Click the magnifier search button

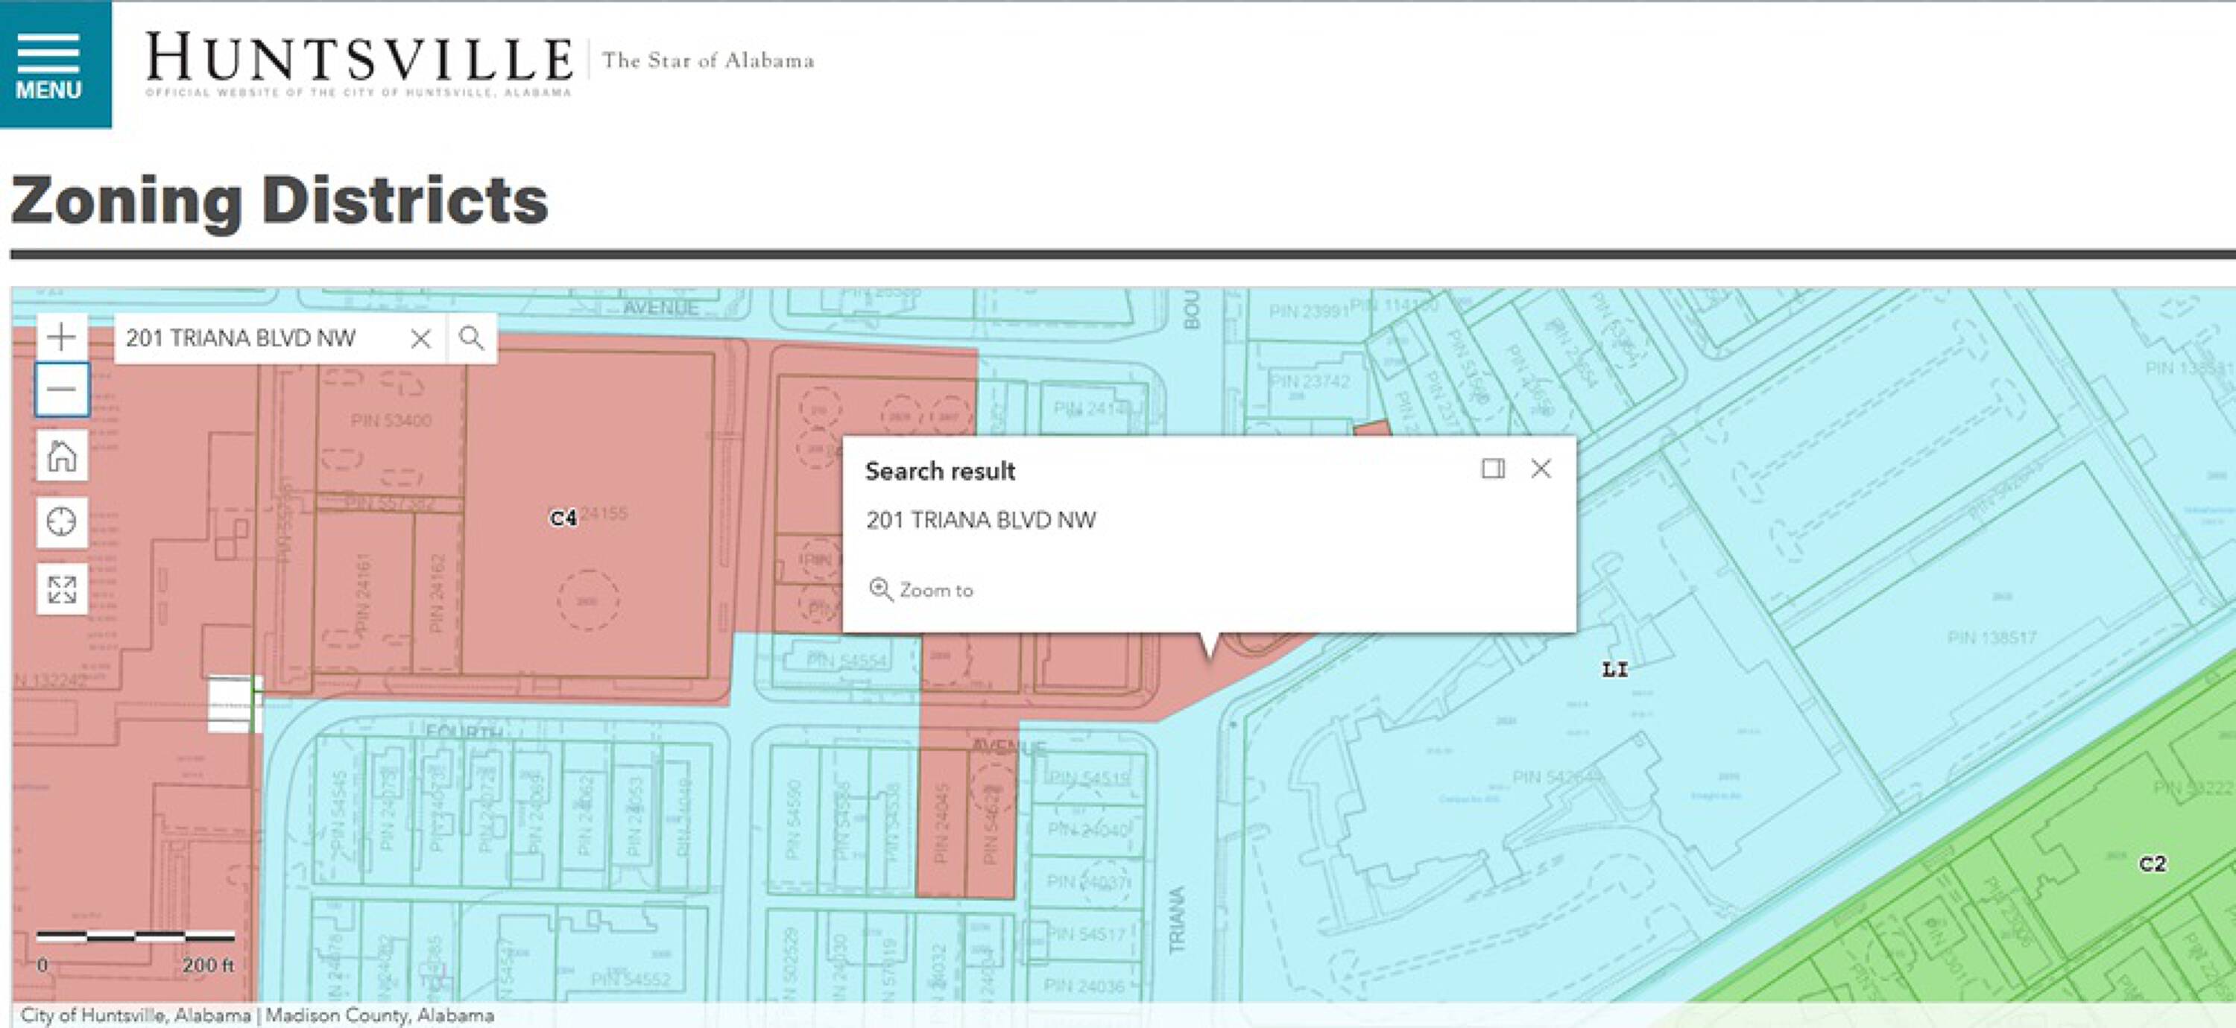click(471, 338)
